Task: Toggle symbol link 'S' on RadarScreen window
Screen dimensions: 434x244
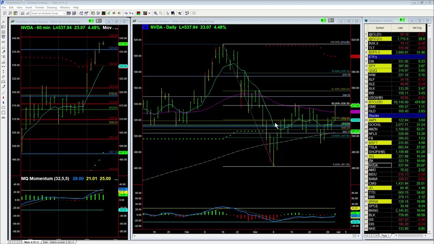Action: click(x=401, y=20)
